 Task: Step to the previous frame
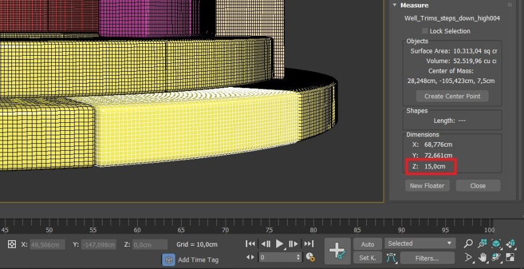265,243
